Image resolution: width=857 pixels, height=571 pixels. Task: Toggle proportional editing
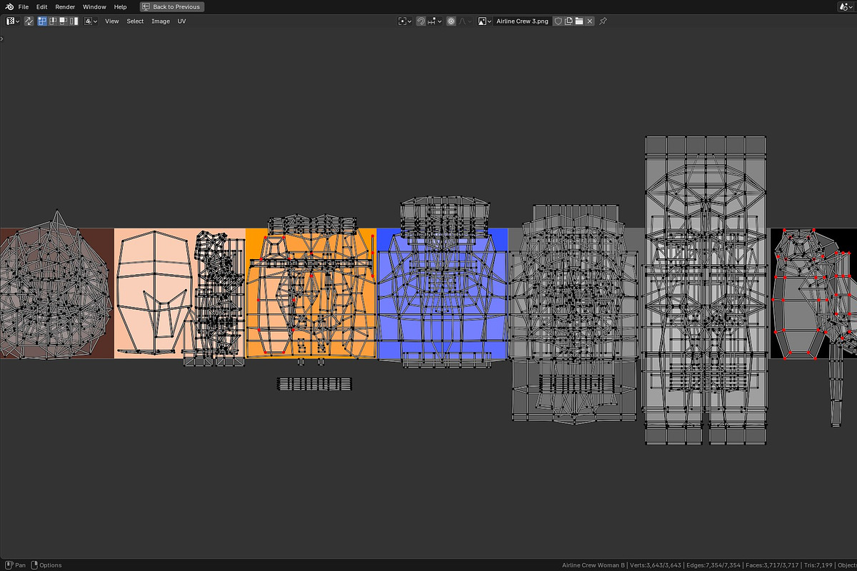[451, 21]
